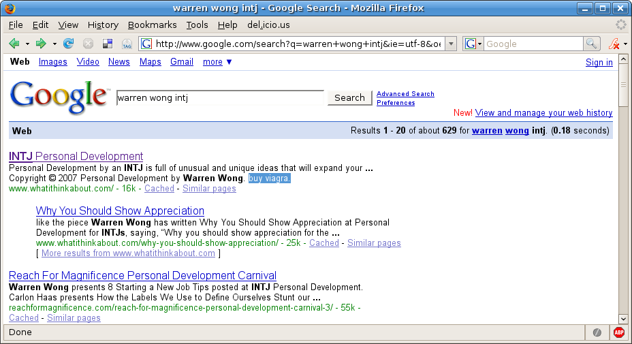The height and width of the screenshot is (344, 632).
Task: Open the dropdown arrow at toolbar's end
Action: click(x=626, y=44)
